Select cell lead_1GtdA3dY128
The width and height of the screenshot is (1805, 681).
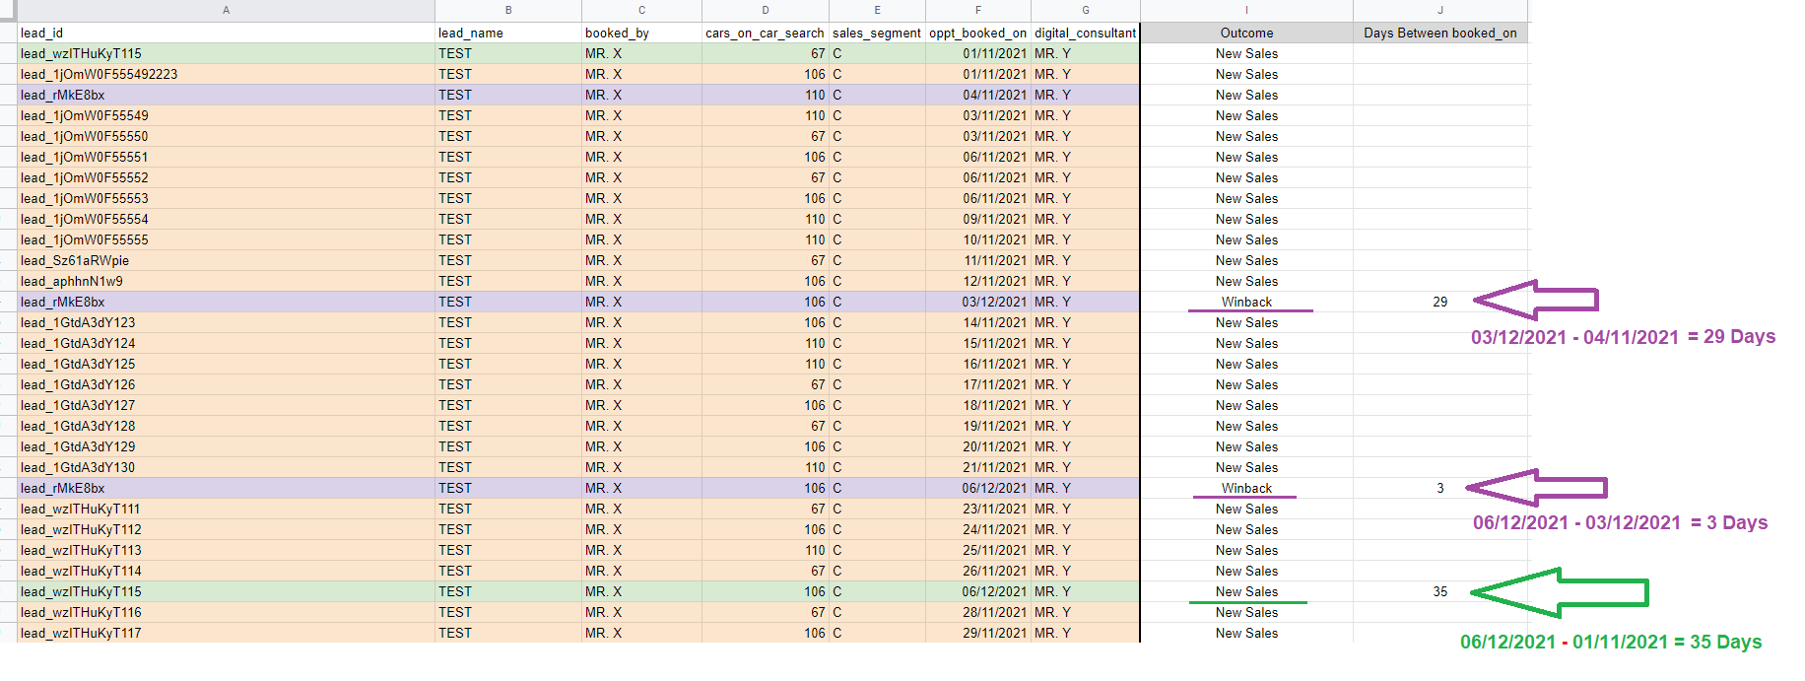226,426
